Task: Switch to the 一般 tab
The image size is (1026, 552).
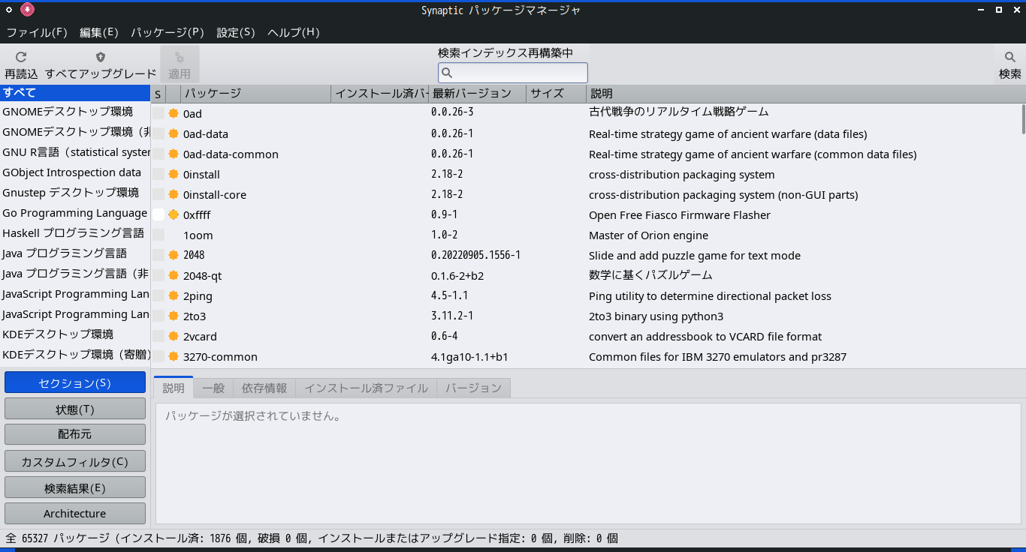Action: coord(213,388)
